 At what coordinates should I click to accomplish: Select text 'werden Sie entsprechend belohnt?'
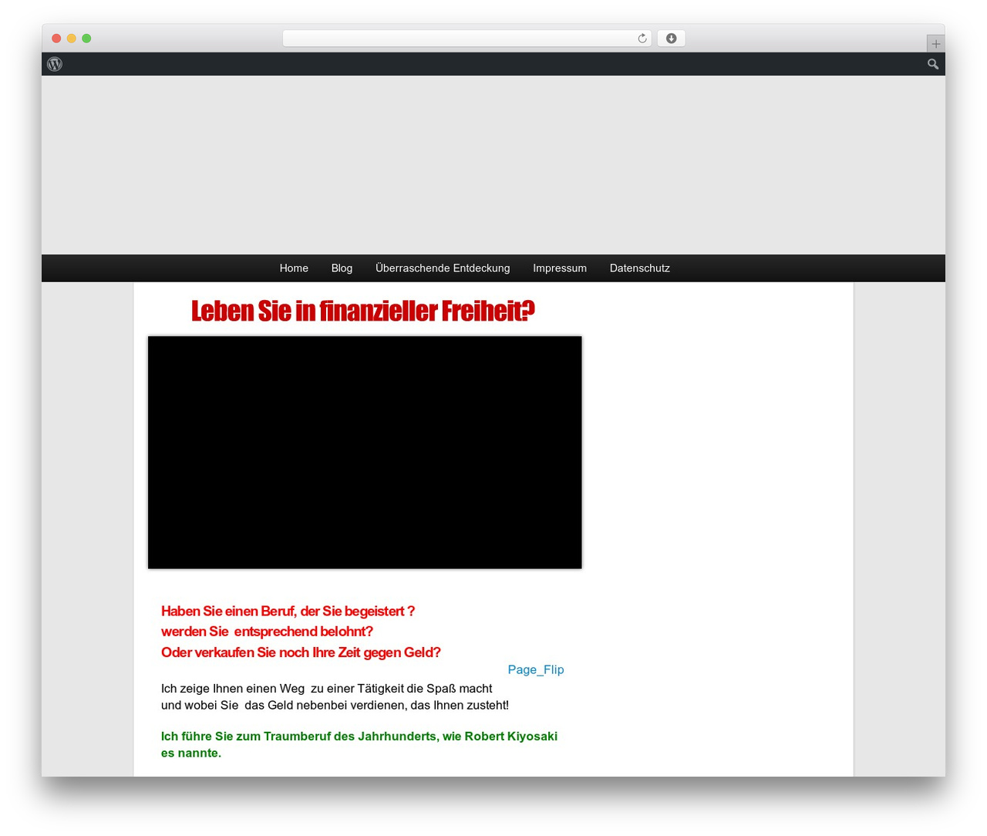(267, 632)
